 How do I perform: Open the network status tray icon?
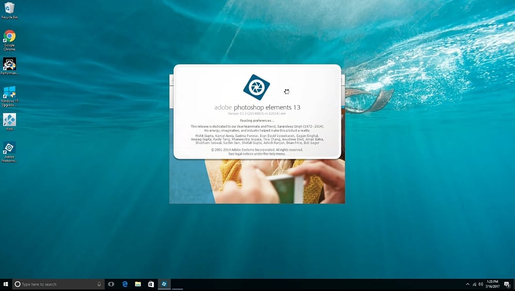(x=474, y=284)
